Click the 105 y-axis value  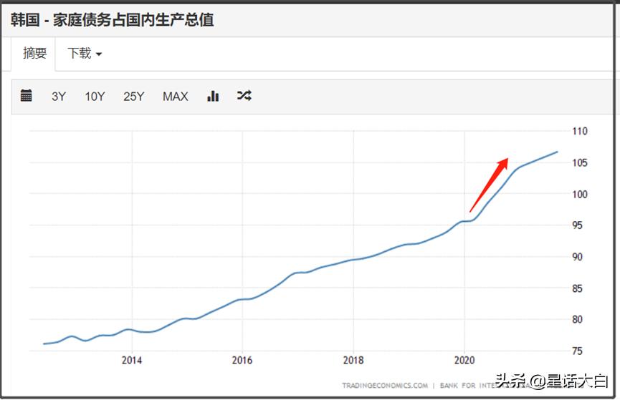click(x=580, y=162)
